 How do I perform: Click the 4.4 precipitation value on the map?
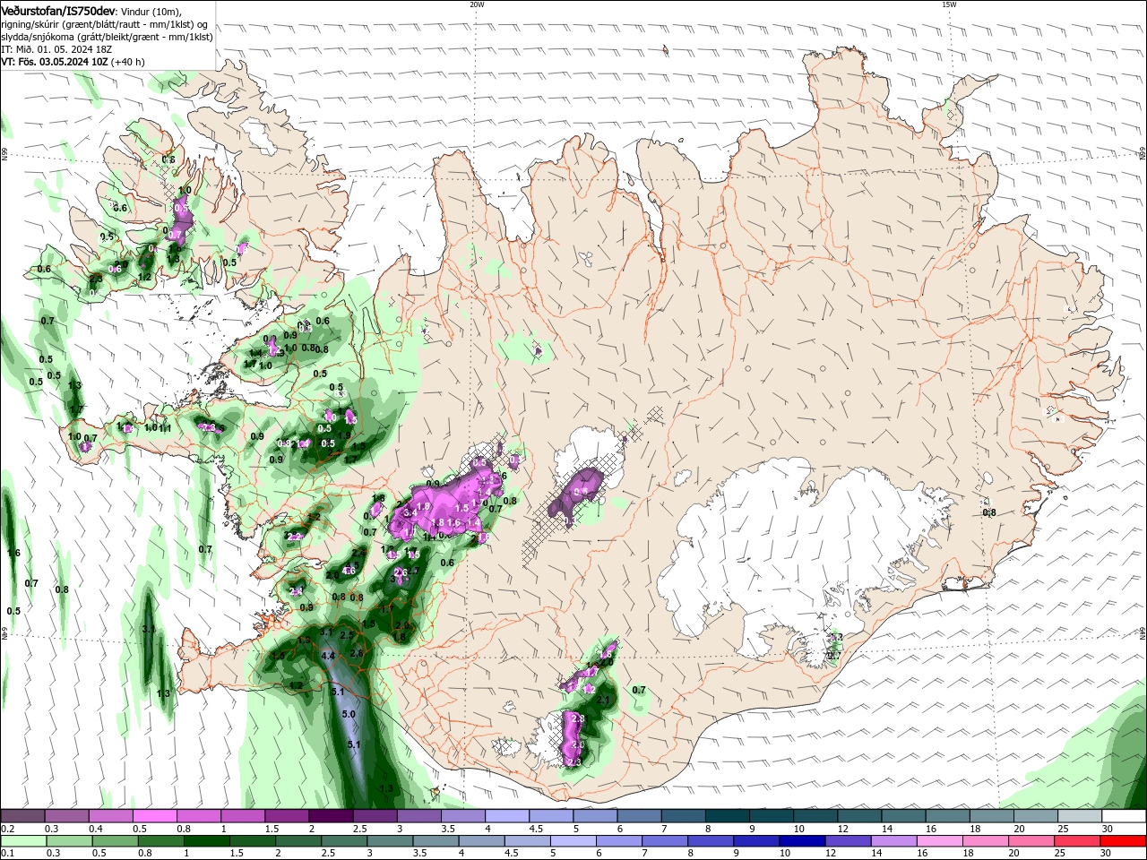328,656
